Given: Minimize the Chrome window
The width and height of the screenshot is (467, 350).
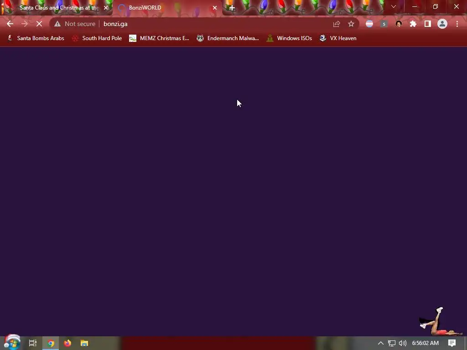Looking at the screenshot, I should click(x=415, y=6).
